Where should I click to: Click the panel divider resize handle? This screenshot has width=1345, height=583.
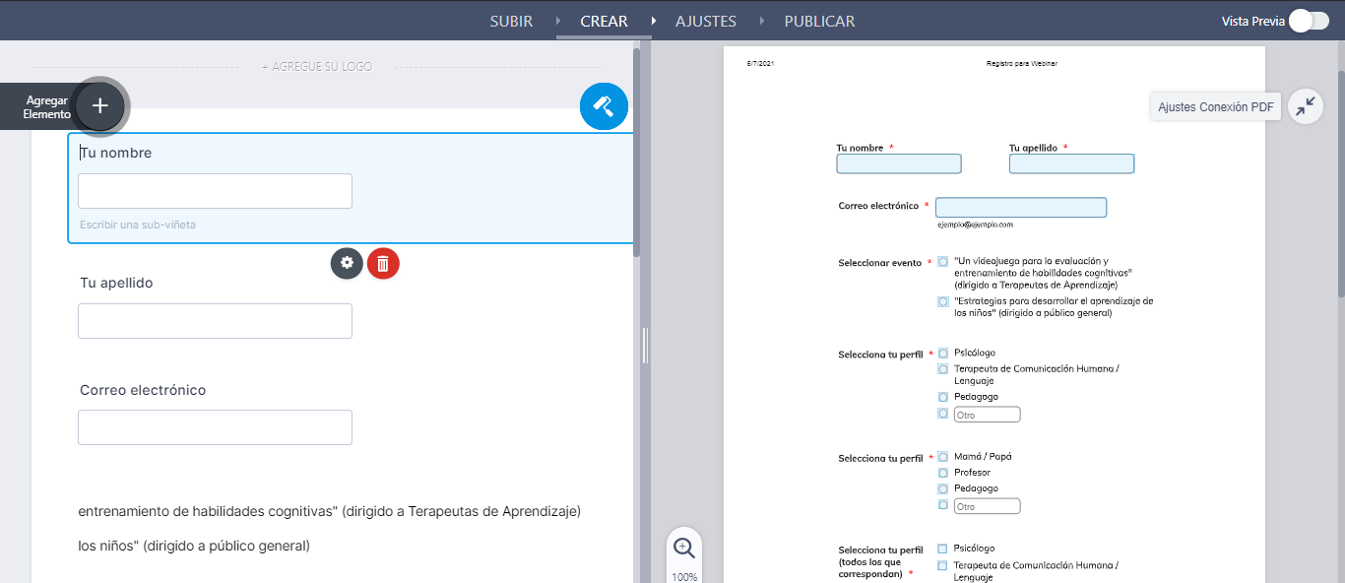[x=645, y=346]
